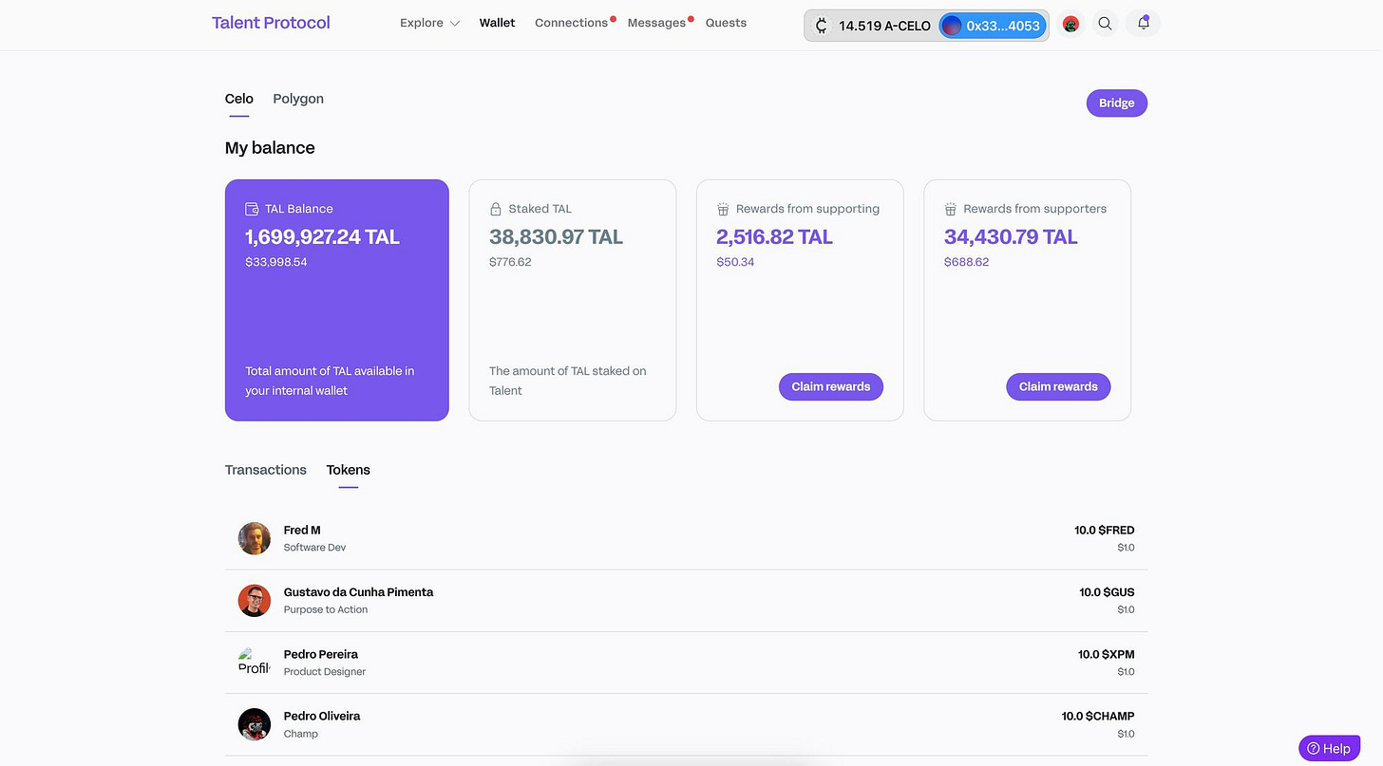Open Fred M's profile picture
The height and width of the screenshot is (766, 1383).
(x=255, y=538)
